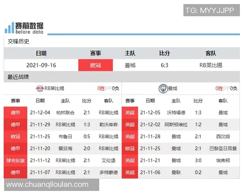Click away team 巴黎圣日耳曼
Image resolution: width=244 pixels, height=195 pixels.
223,149
